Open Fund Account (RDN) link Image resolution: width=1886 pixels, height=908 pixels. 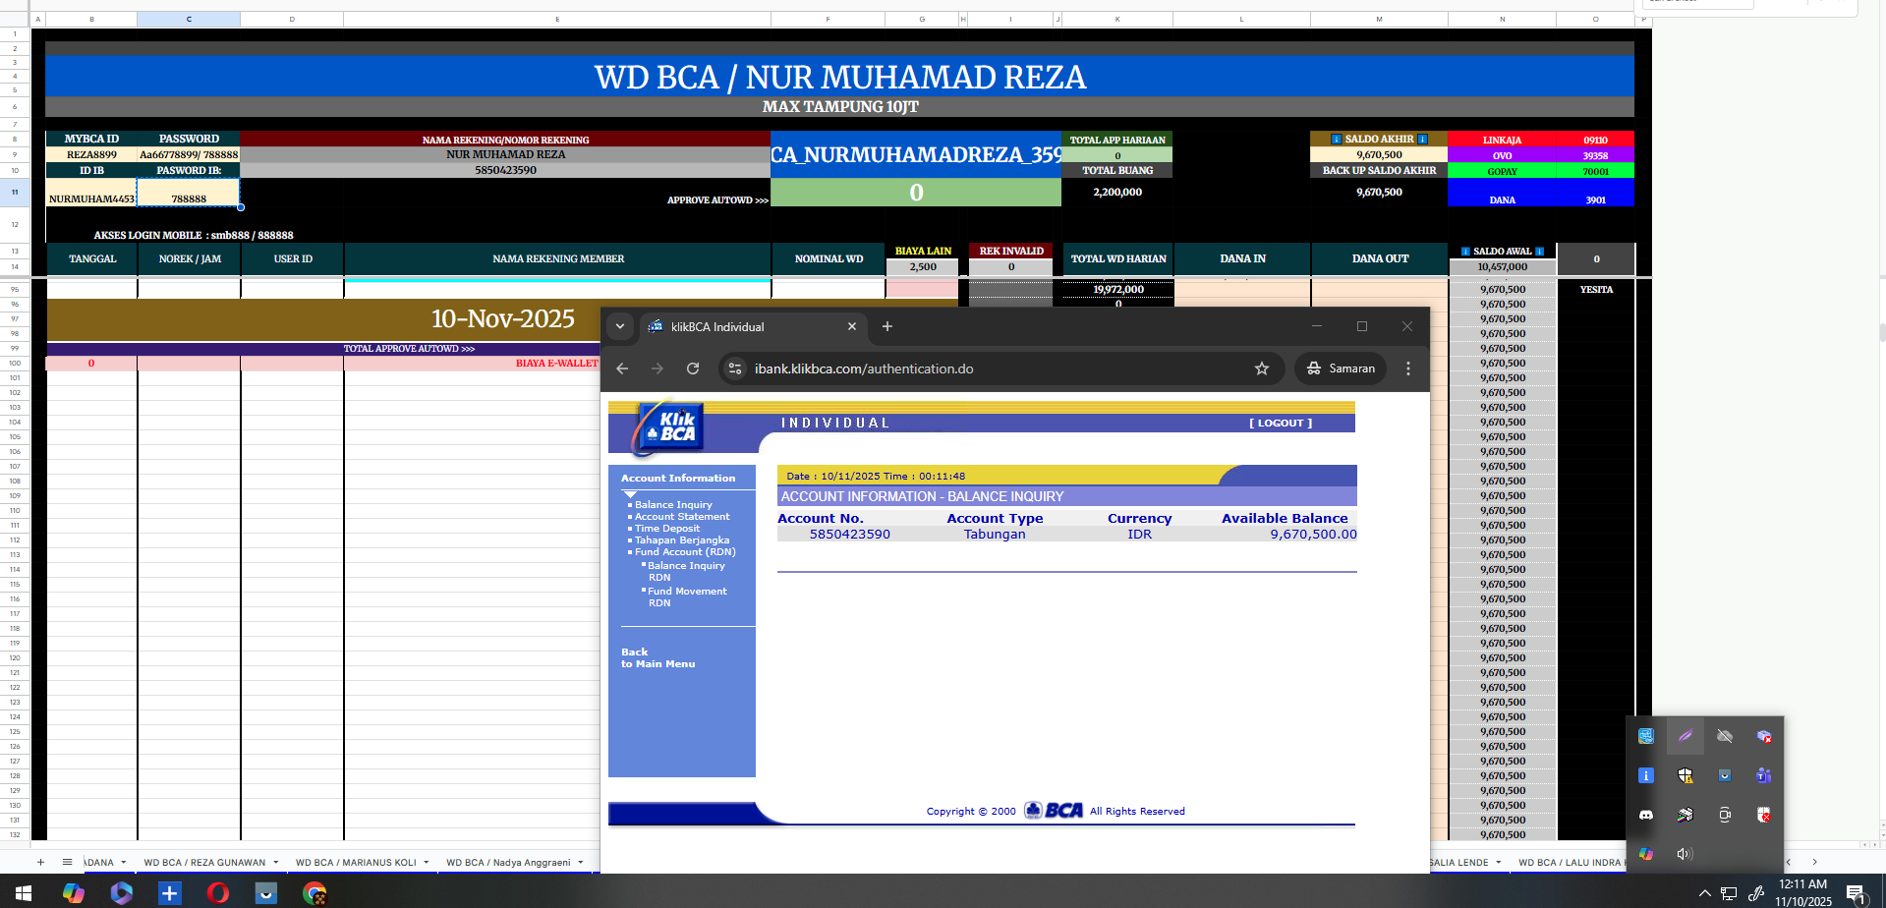pos(685,552)
